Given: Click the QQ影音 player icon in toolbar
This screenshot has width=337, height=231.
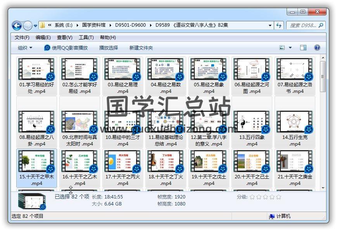Looking at the screenshot, I should (x=47, y=48).
